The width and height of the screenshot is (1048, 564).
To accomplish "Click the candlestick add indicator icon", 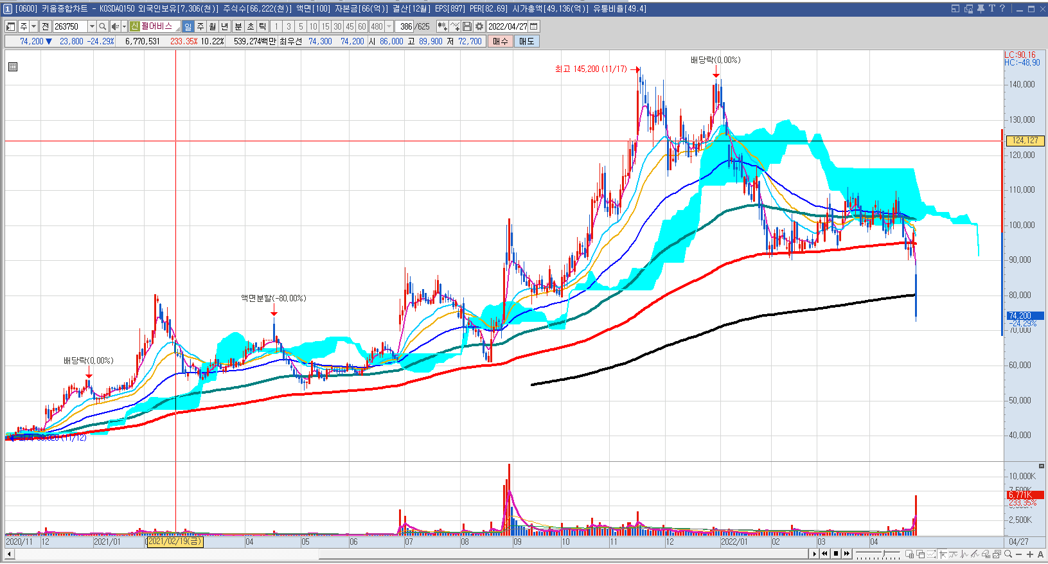I will tap(442, 26).
